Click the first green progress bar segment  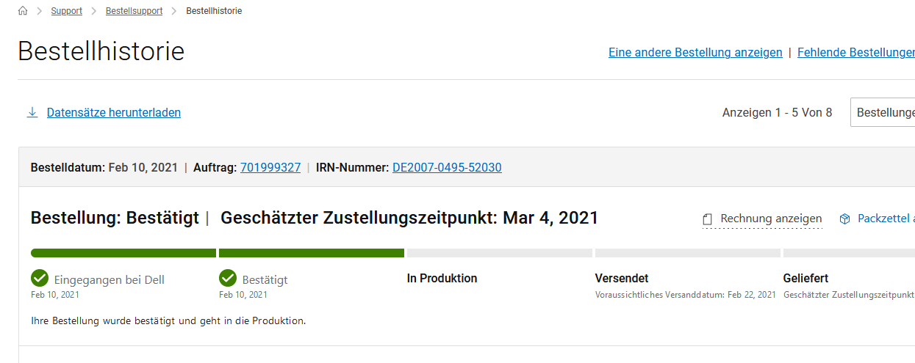(123, 253)
